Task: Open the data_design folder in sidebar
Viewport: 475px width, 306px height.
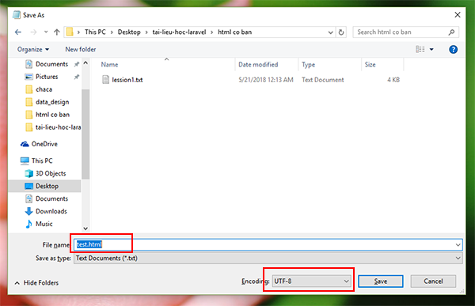Action: tap(52, 102)
